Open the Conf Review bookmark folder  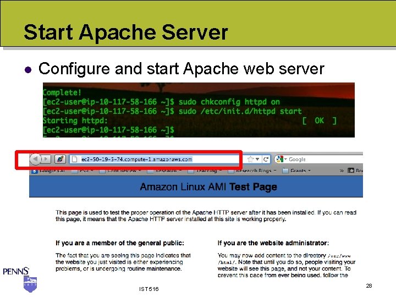(x=120, y=171)
